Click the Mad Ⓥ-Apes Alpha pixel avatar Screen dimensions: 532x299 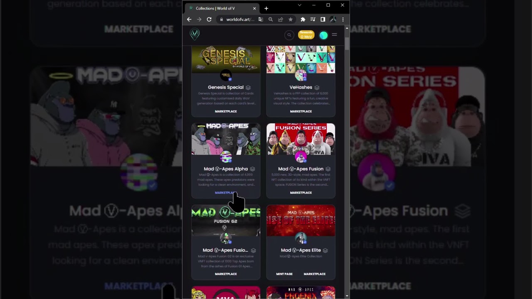[x=226, y=157]
